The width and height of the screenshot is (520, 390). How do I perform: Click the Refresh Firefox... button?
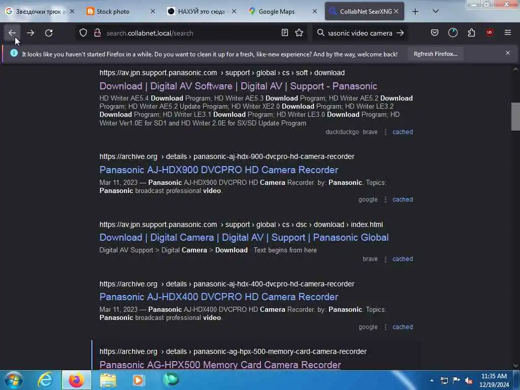(x=435, y=54)
